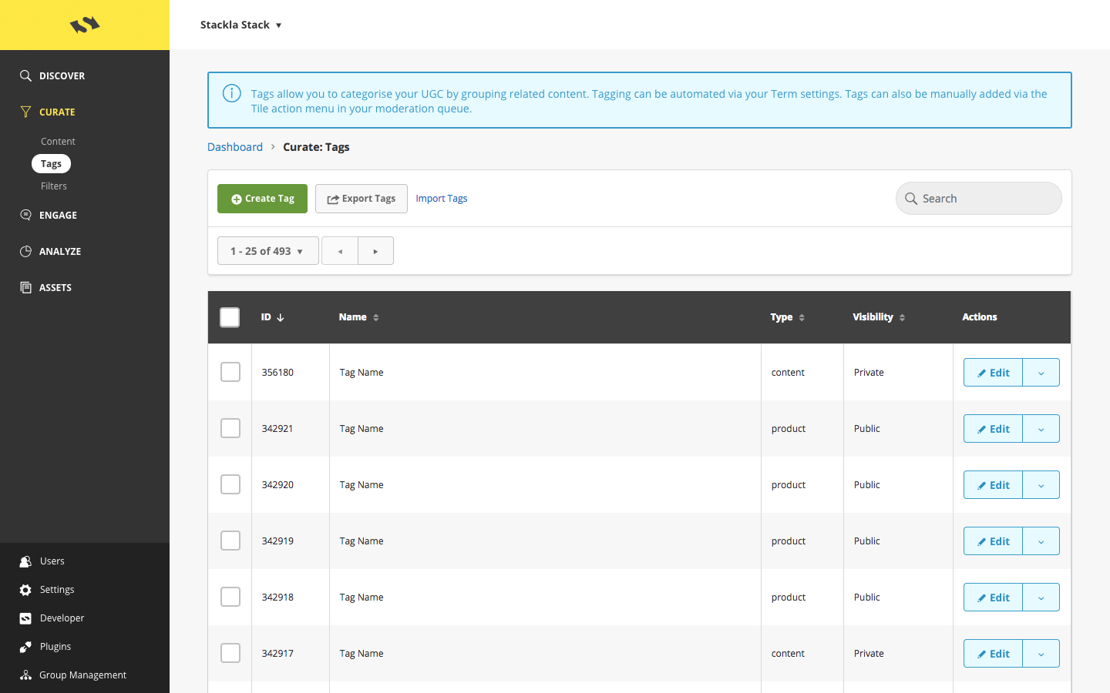Open the 1 - 25 of 493 pagination dropdown
The width and height of the screenshot is (1110, 693).
[268, 251]
